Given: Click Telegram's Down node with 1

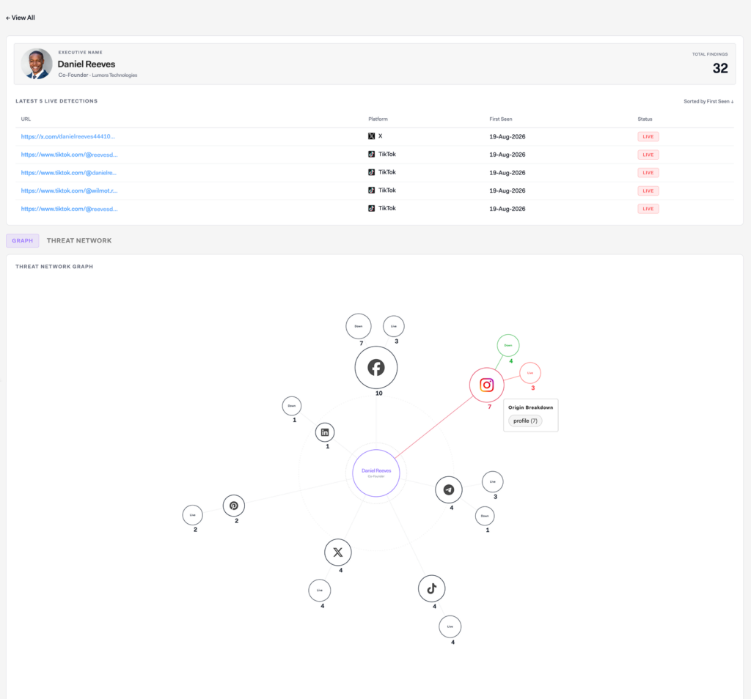Looking at the screenshot, I should tap(485, 517).
